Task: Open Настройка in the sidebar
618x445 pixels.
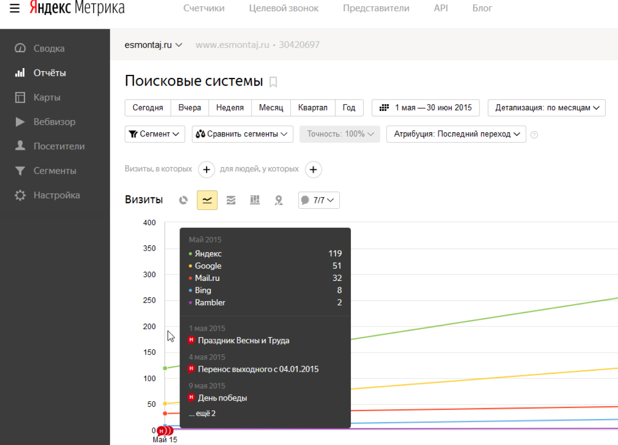Action: [47, 195]
